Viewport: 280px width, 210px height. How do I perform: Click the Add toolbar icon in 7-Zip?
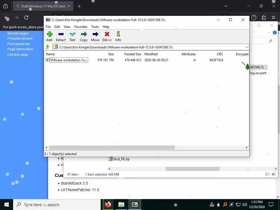click(x=49, y=36)
